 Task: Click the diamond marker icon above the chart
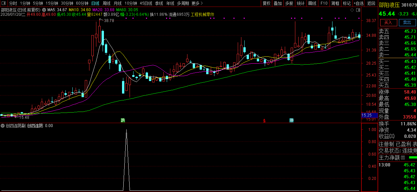tap(352, 10)
